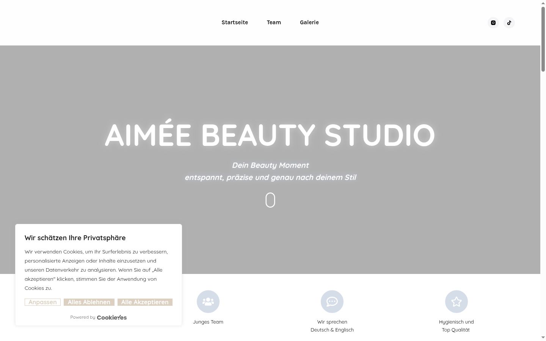This screenshot has height=341, width=546.
Task: Reject cookies with Alles Ablehnen
Action: pyautogui.click(x=89, y=302)
